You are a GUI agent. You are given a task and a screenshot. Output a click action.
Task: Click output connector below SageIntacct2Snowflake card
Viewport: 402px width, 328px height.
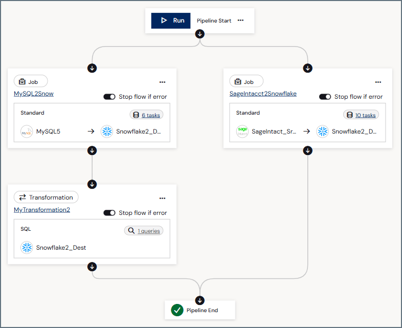(308, 150)
